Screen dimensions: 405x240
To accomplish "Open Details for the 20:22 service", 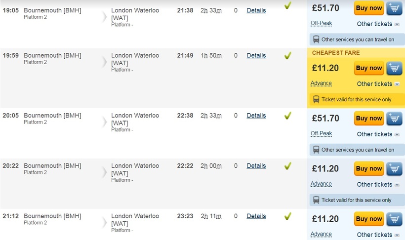I will 256,166.
